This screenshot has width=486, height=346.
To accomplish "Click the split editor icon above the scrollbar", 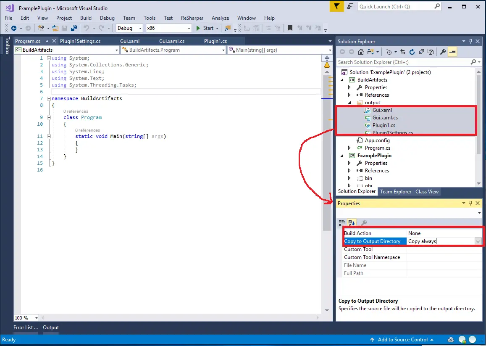I will (327, 58).
